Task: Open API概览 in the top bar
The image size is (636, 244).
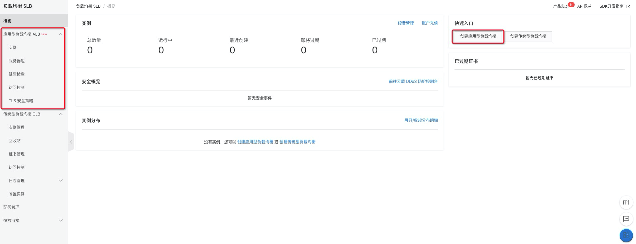Action: coord(584,6)
